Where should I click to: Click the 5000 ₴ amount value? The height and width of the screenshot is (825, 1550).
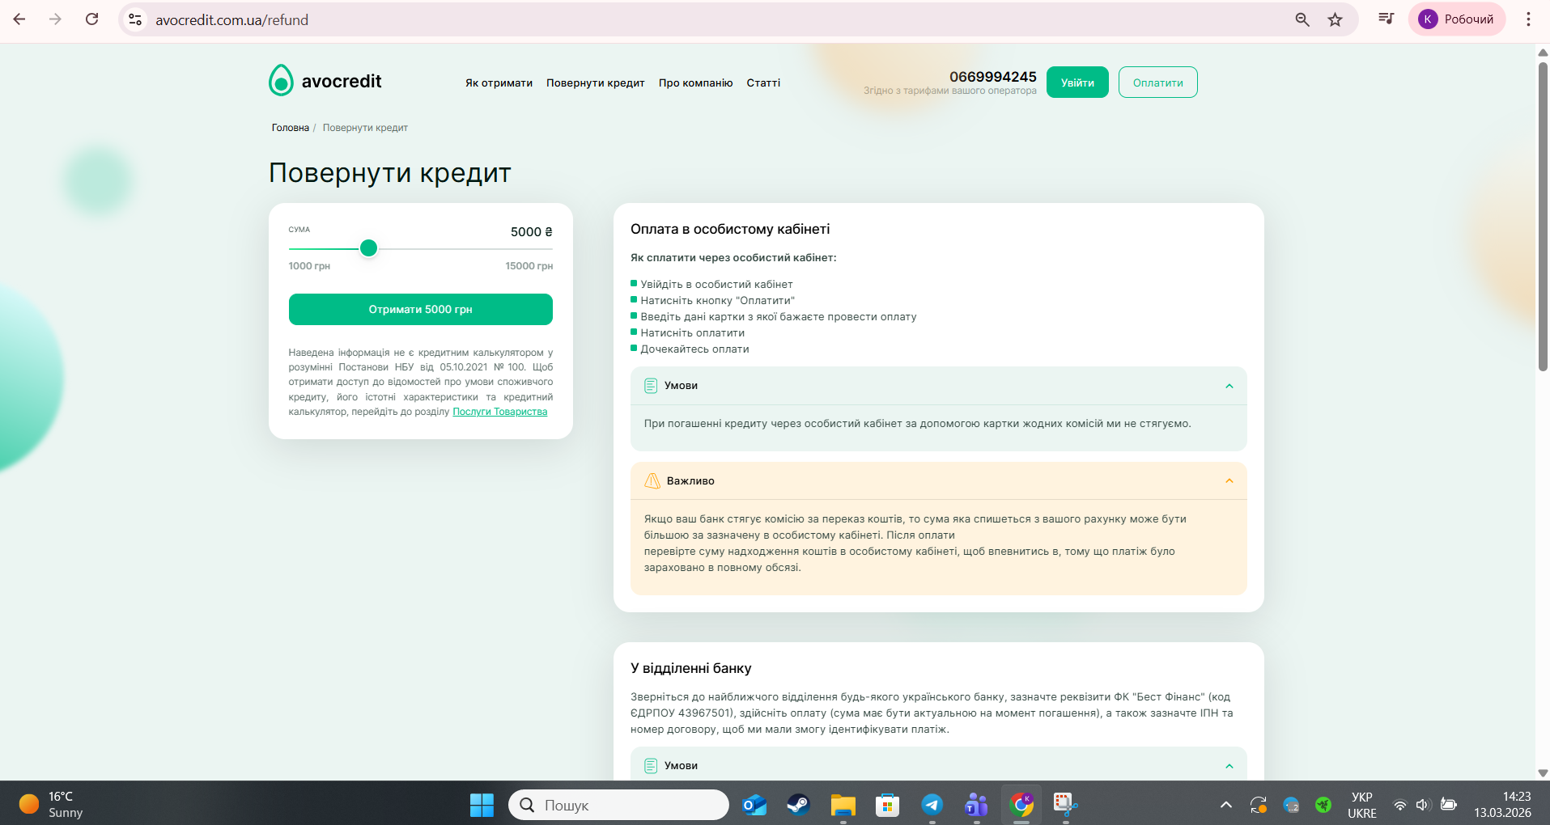click(531, 232)
